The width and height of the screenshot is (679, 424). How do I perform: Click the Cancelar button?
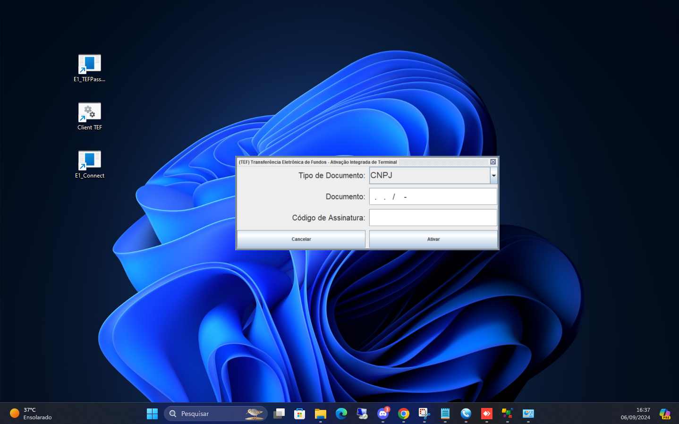301,239
